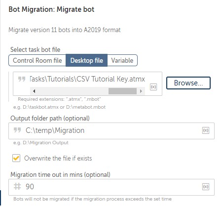Select the Variable option
This screenshot has height=207, width=222.
click(122, 60)
